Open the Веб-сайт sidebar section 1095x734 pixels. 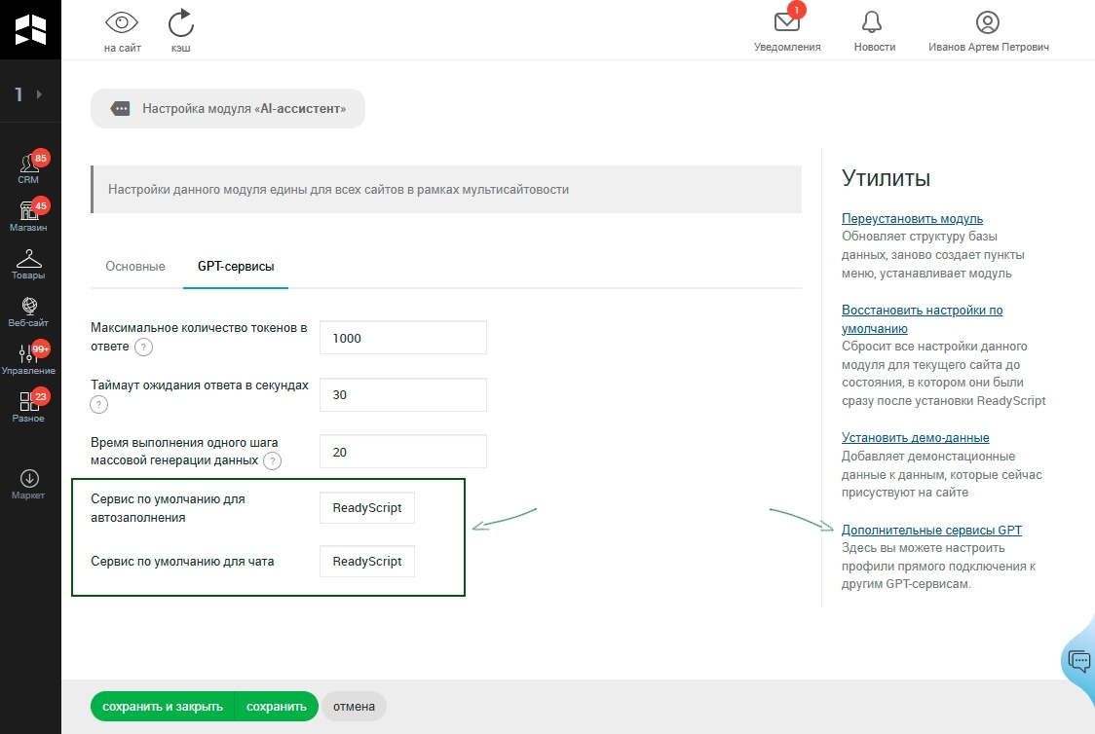[28, 312]
